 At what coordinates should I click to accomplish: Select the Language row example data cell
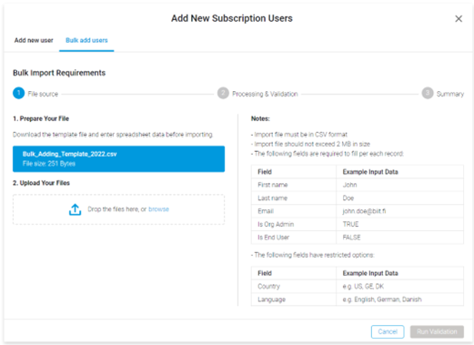coord(399,299)
